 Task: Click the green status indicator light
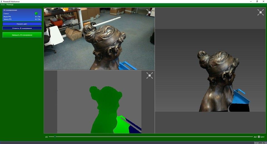point(36,13)
